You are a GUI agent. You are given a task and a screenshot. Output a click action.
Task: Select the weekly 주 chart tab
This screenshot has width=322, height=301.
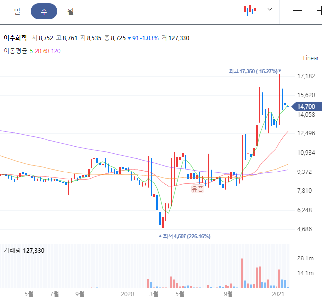click(44, 11)
